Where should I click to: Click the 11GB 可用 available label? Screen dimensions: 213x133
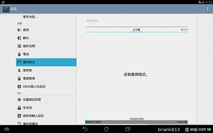[182, 122]
